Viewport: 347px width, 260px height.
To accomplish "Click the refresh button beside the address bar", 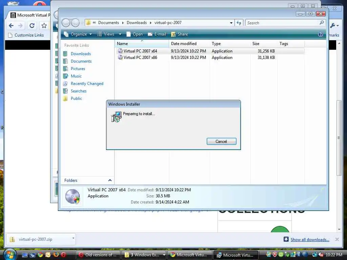I will [239, 23].
